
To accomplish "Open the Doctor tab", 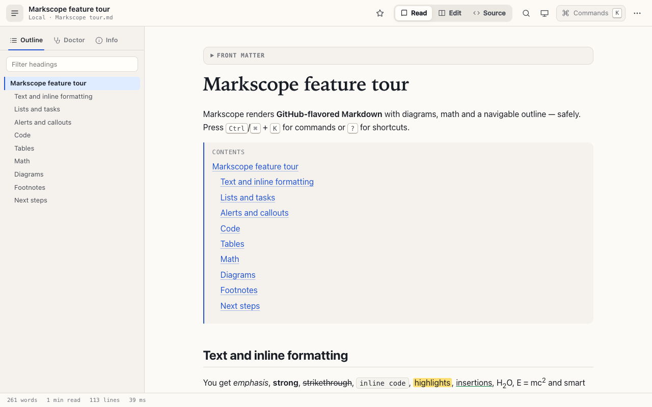I will click(x=69, y=40).
